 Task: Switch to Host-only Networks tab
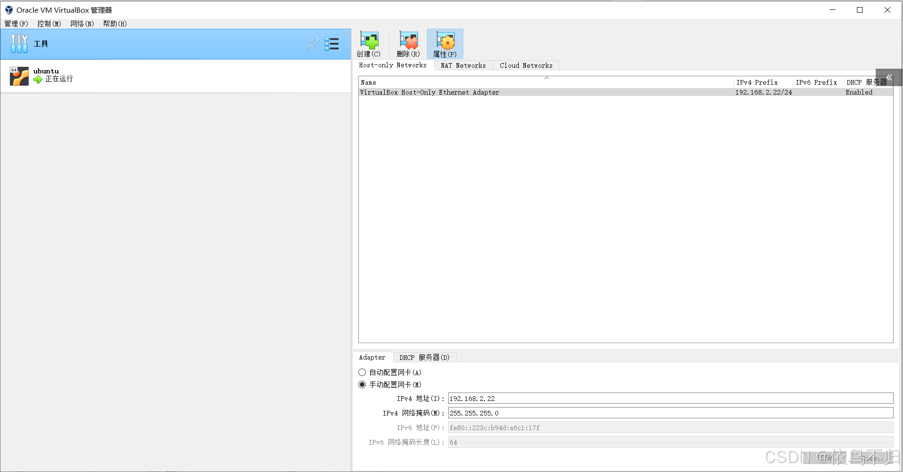tap(393, 65)
